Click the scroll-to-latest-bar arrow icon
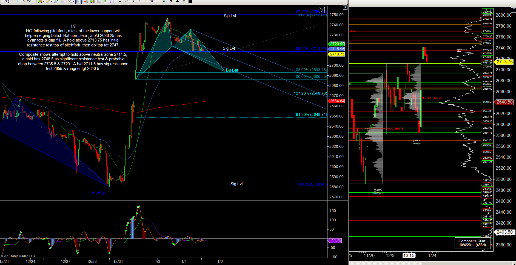This screenshot has height=265, width=516. [x=322, y=10]
